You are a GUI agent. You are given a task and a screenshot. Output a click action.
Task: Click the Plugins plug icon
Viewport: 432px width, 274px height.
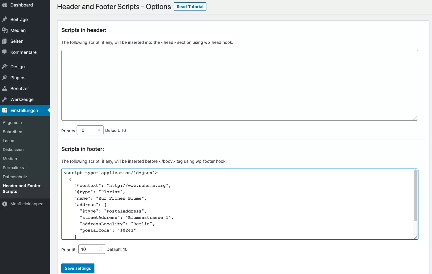pyautogui.click(x=5, y=78)
